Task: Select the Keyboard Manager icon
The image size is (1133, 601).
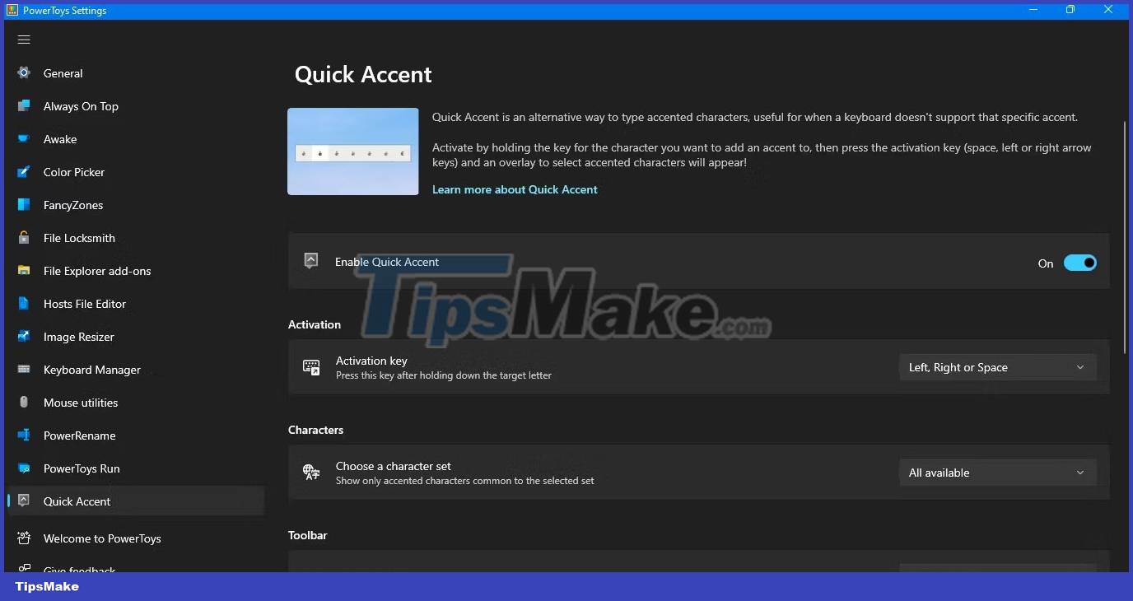Action: (25, 370)
